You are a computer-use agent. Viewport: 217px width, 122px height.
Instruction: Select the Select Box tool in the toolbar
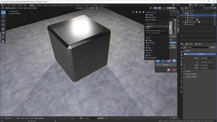[x=3, y=12]
